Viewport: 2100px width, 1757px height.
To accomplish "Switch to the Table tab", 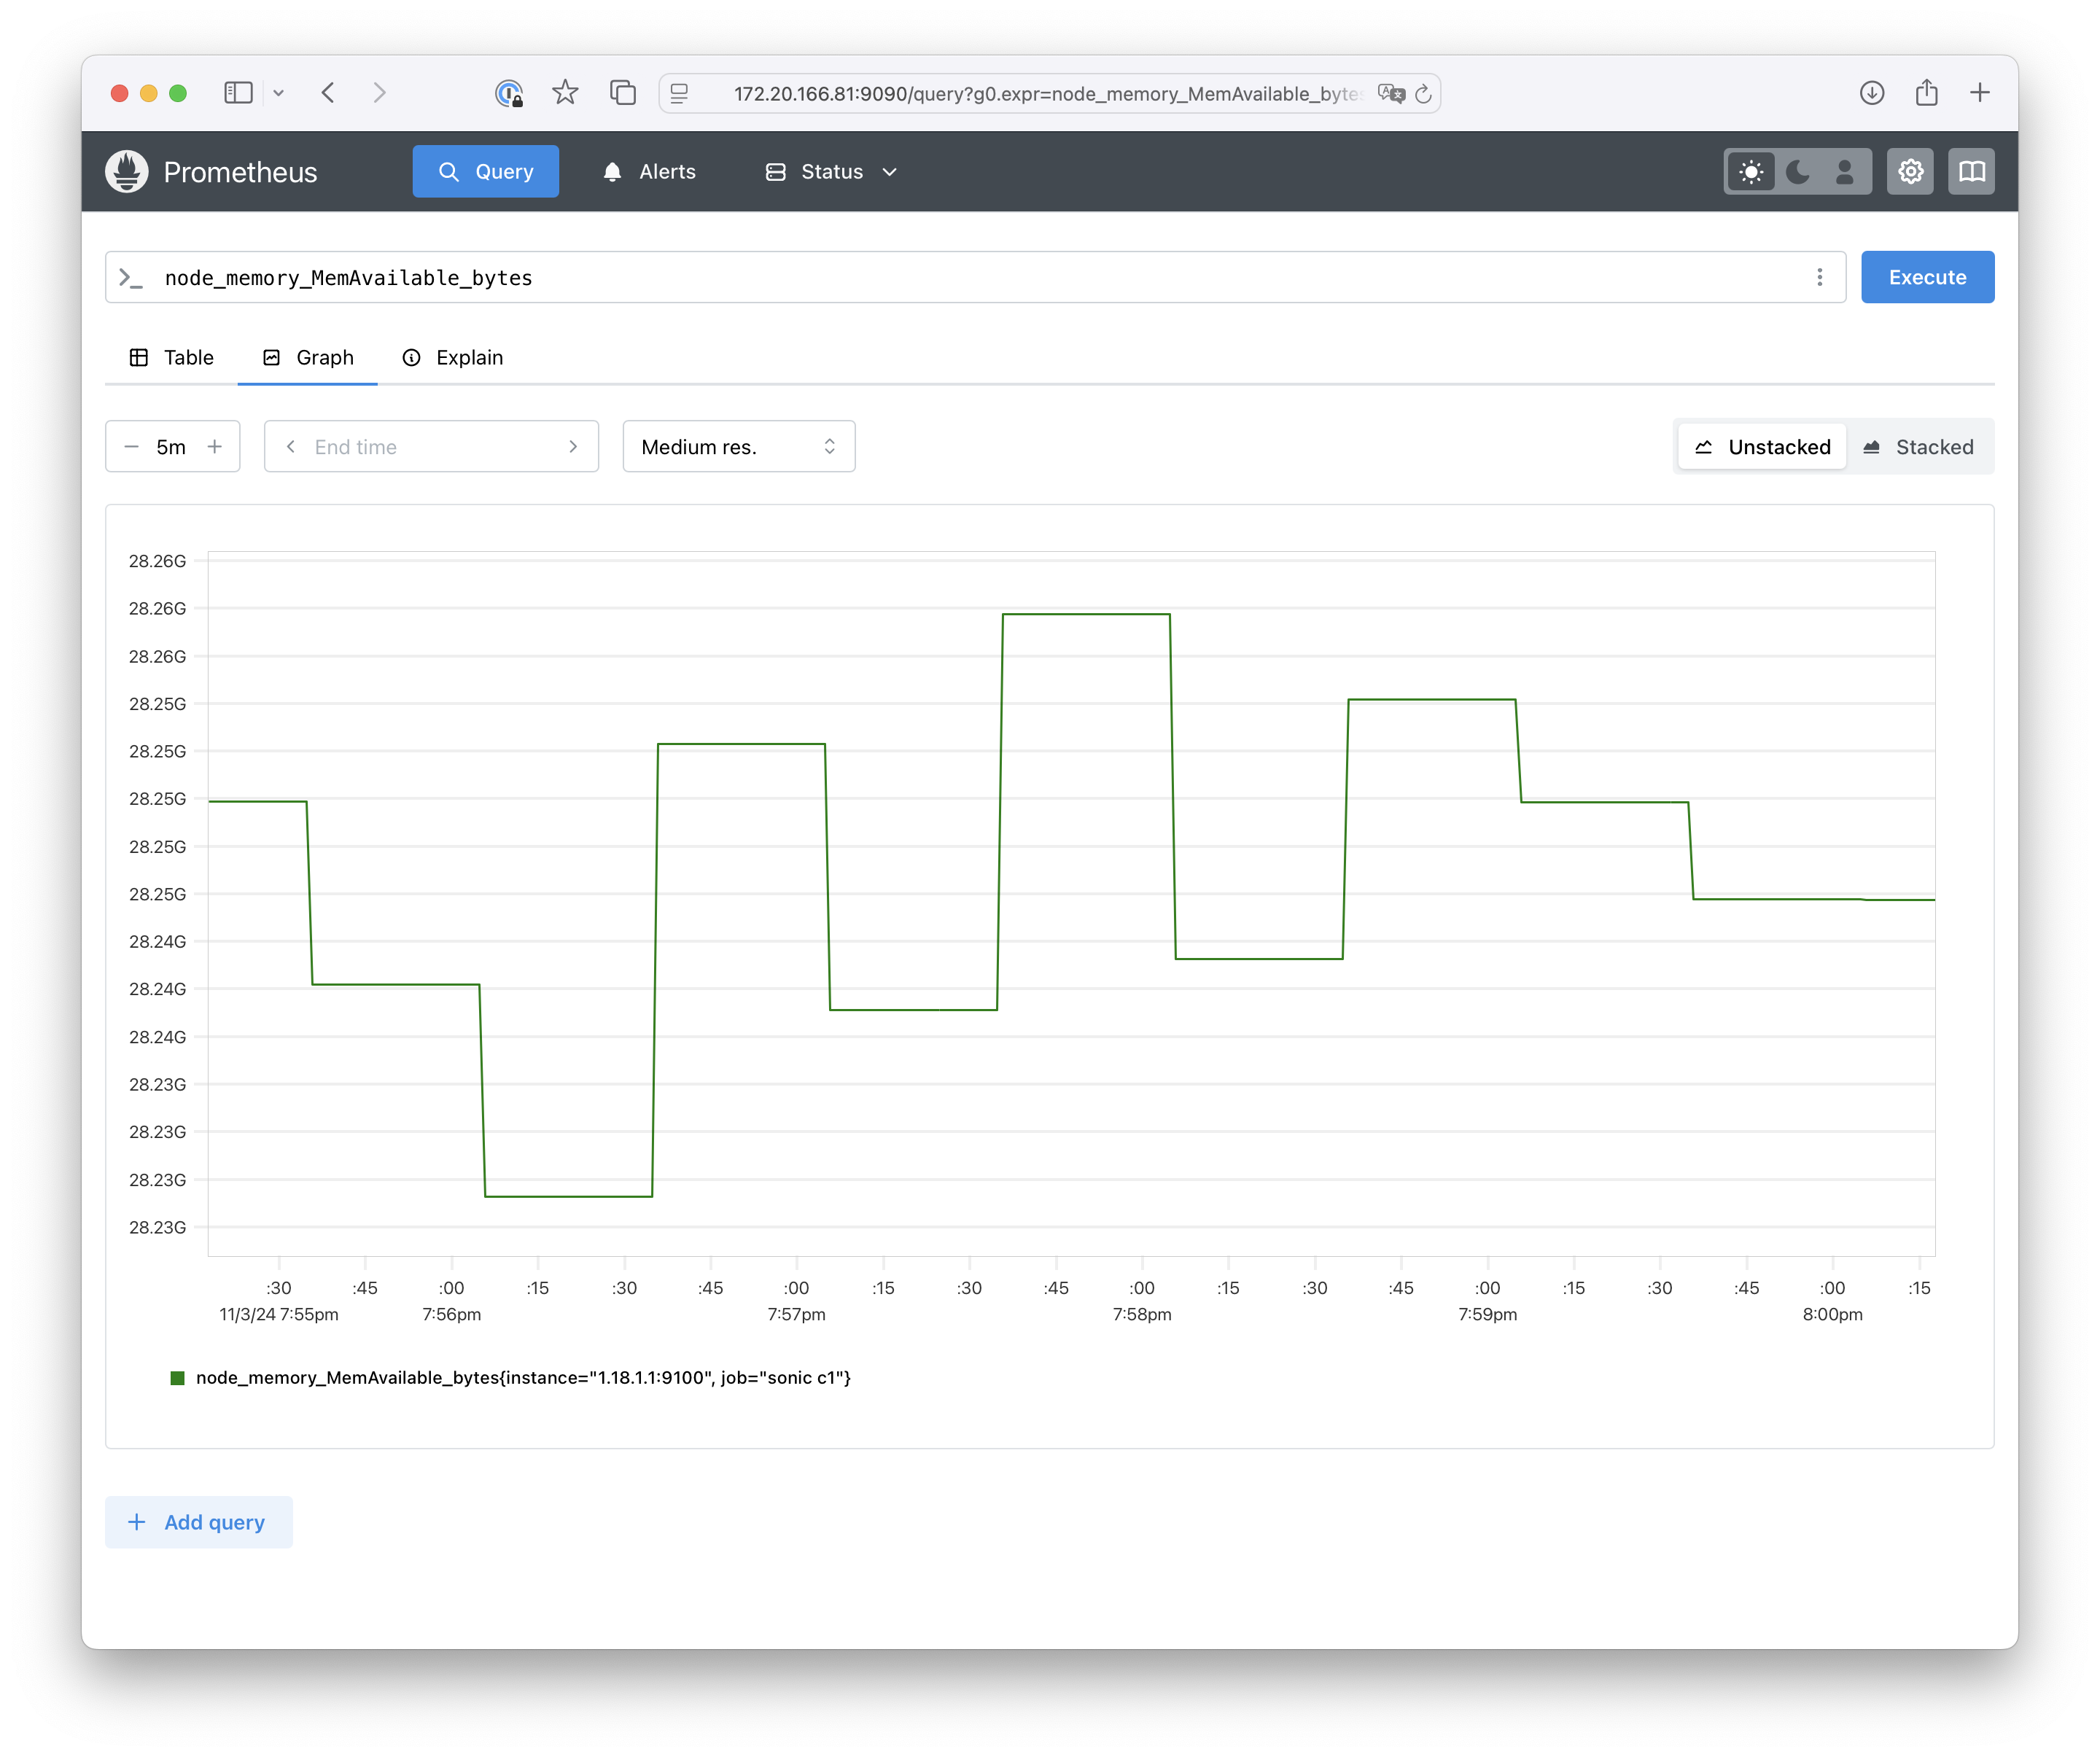I will point(172,357).
